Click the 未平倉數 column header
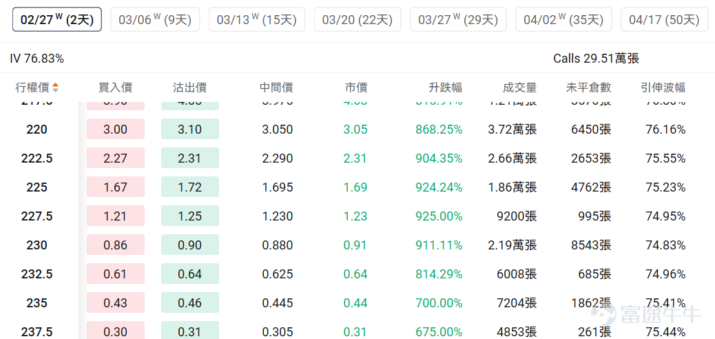This screenshot has height=339, width=715. (x=589, y=87)
